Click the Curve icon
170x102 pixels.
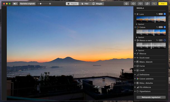coord(138,66)
